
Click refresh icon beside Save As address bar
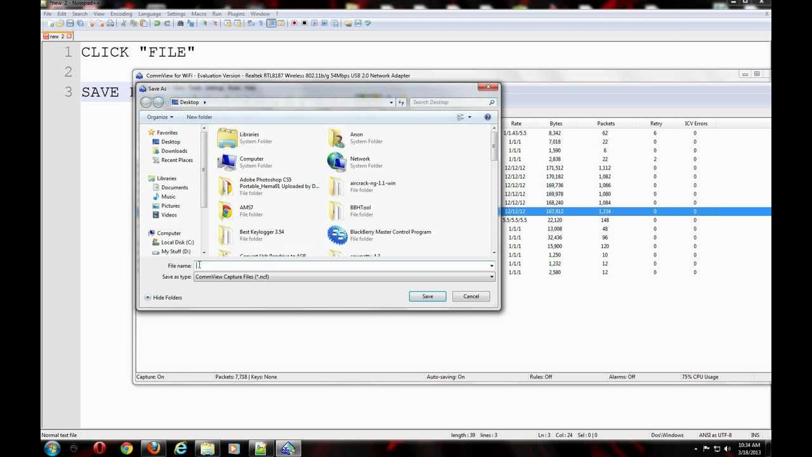tap(401, 102)
